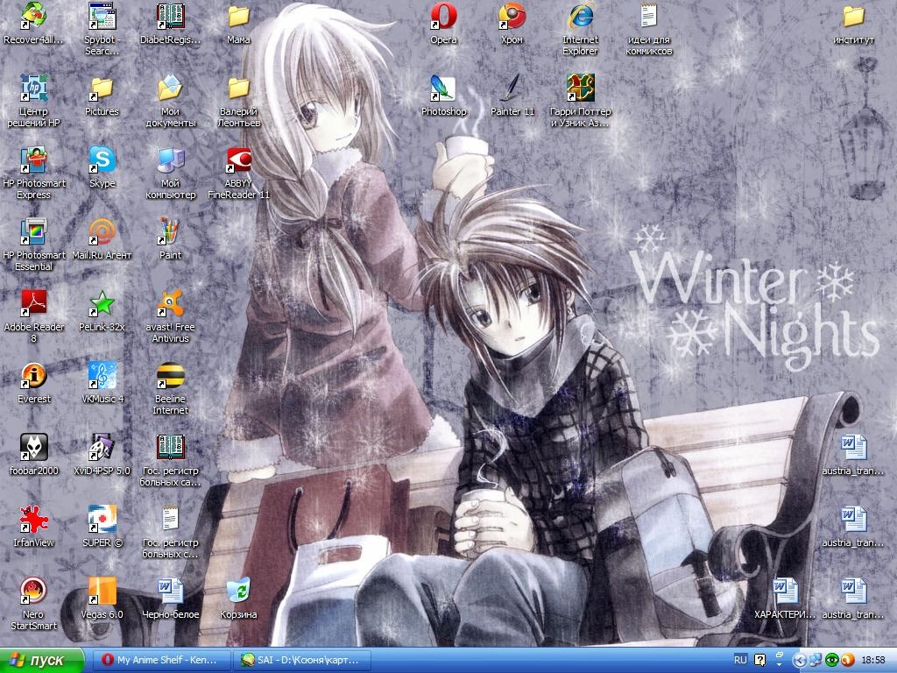
Task: Open the HP Photosmart Essential shortcut
Action: (x=33, y=245)
